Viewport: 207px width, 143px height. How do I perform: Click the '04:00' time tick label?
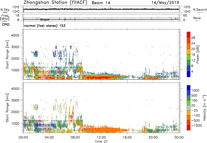[x=49, y=138]
